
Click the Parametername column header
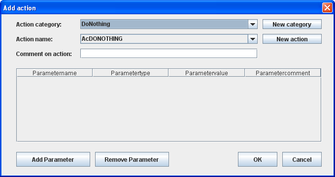click(x=55, y=73)
